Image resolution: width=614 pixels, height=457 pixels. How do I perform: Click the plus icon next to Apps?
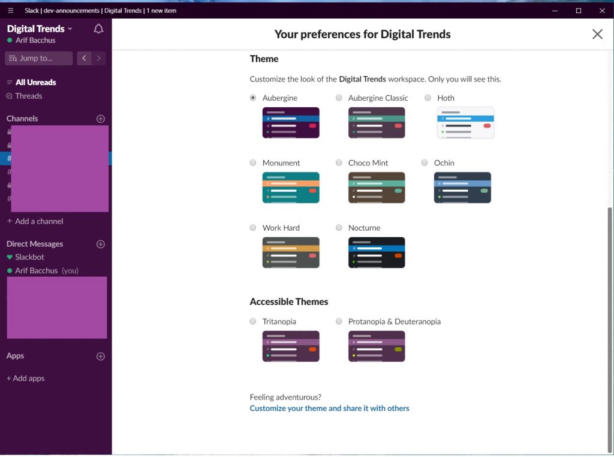point(100,356)
